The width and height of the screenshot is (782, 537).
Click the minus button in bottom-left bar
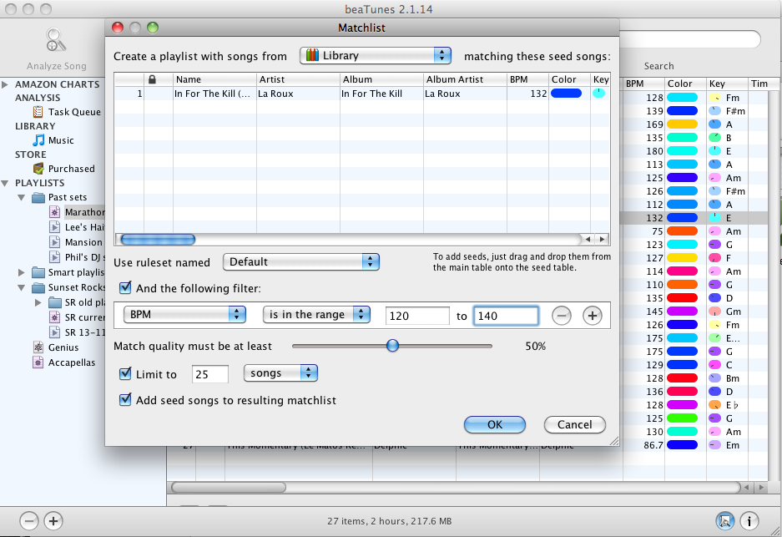click(29, 521)
